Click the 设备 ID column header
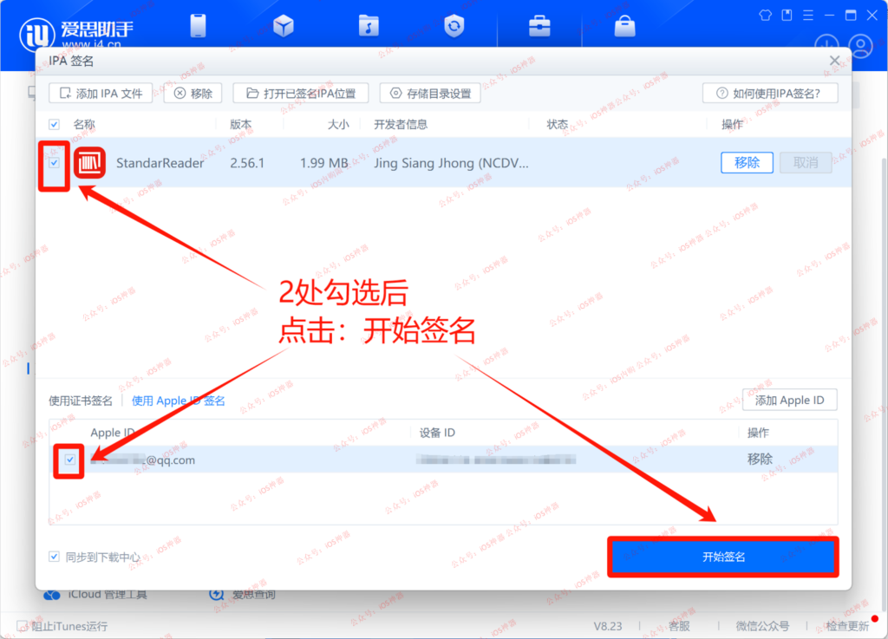Screen dimensions: 888x639 point(437,433)
